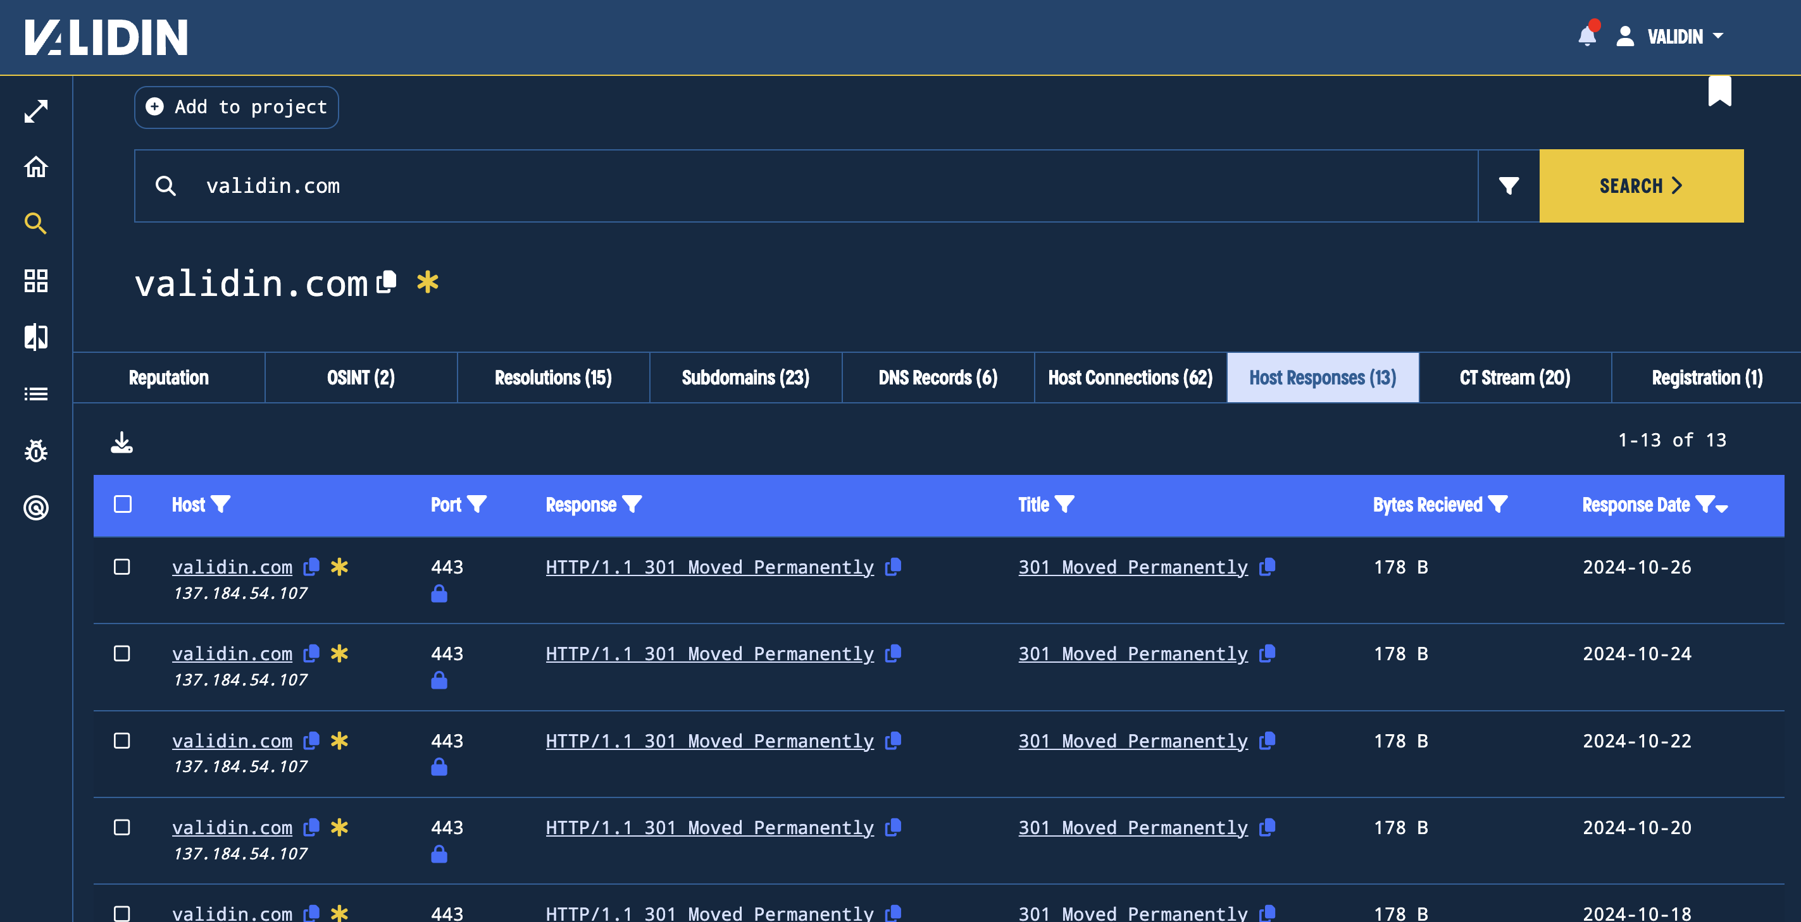This screenshot has height=922, width=1801.
Task: Go to the Home icon in sidebar
Action: 35,167
